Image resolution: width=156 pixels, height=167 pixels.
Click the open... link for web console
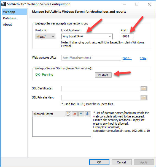tap(127, 58)
